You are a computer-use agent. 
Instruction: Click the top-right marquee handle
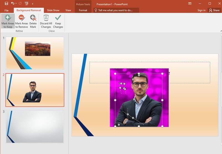162,74
